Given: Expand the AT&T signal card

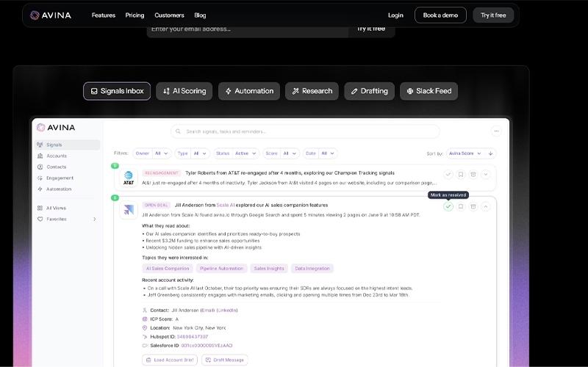Looking at the screenshot, I should [x=486, y=175].
